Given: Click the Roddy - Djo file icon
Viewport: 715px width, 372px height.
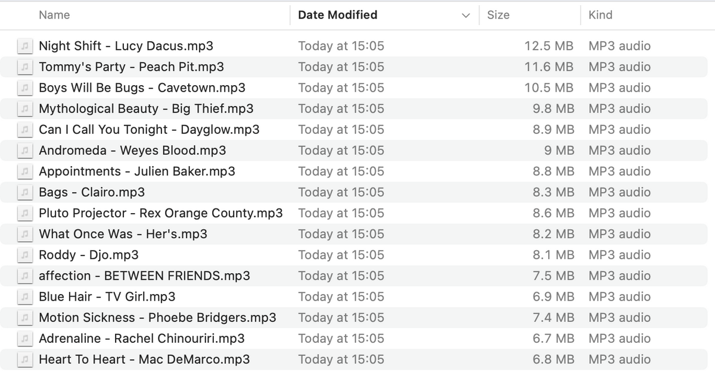Looking at the screenshot, I should [x=25, y=255].
